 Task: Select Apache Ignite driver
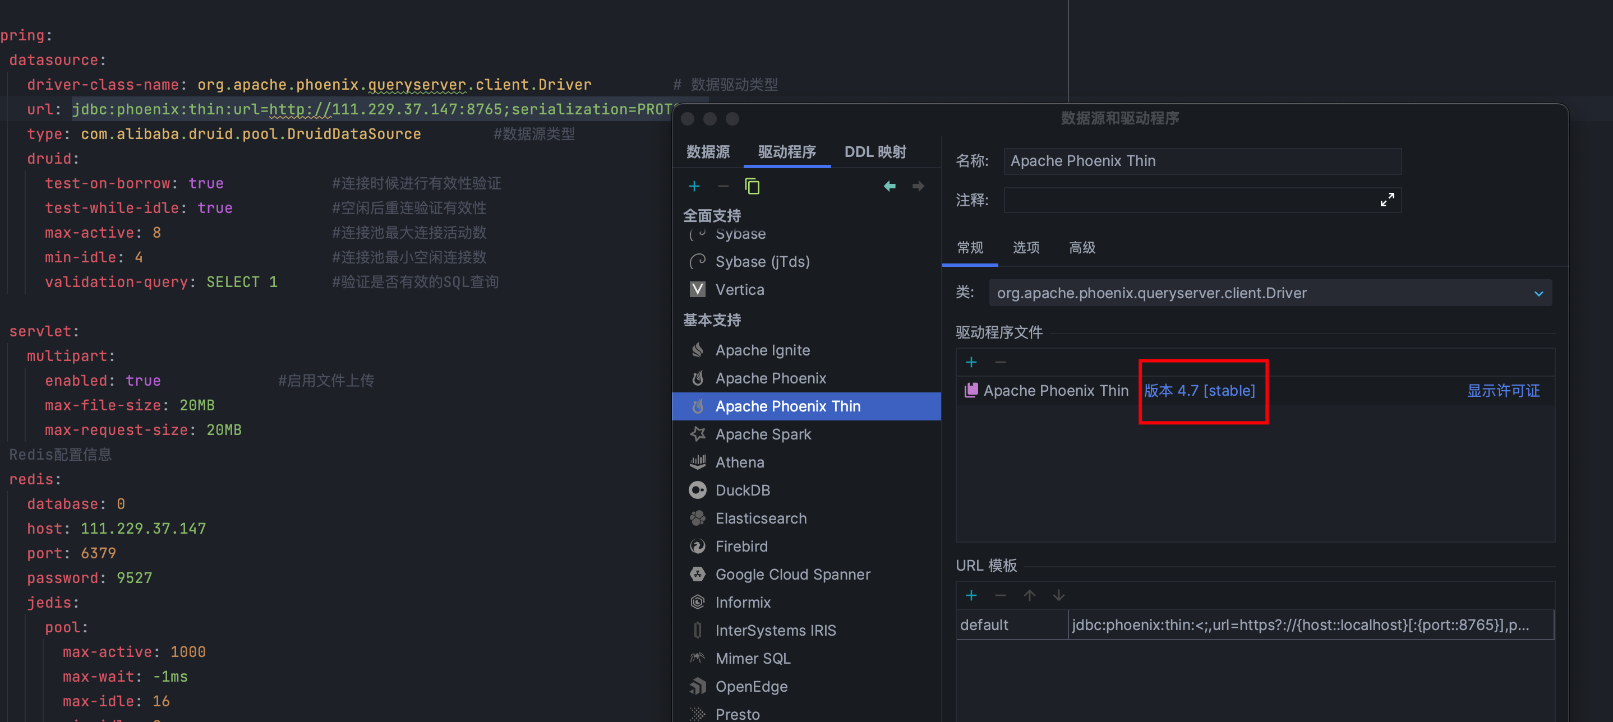[806, 350]
